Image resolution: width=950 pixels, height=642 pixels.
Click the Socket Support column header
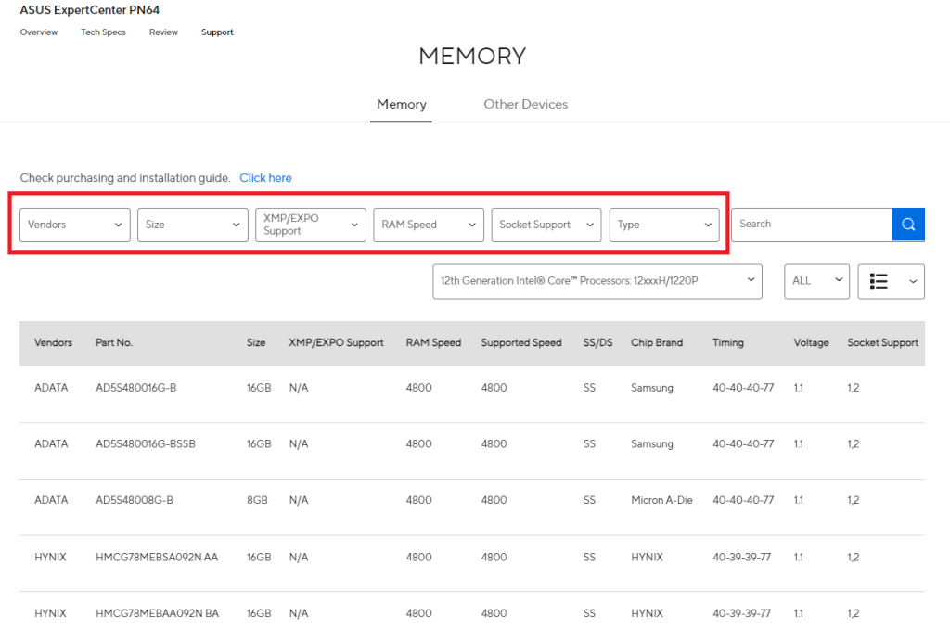pyautogui.click(x=883, y=343)
